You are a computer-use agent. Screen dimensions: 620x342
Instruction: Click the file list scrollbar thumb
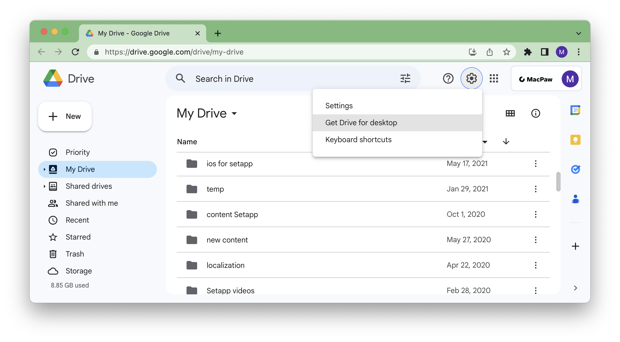click(558, 182)
